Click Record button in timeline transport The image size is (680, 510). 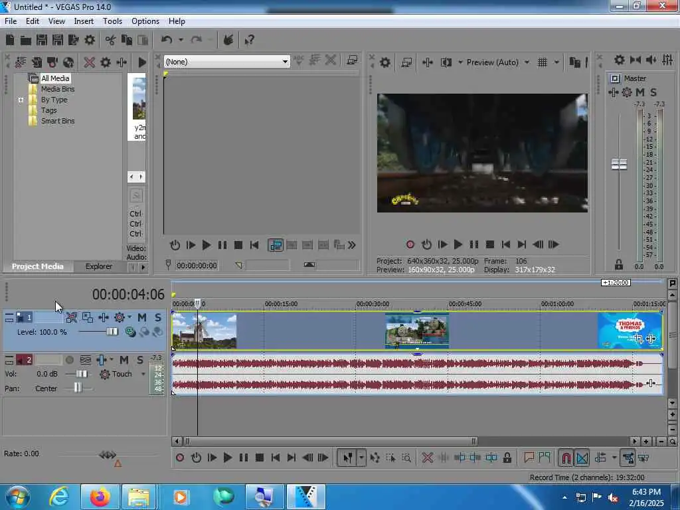tap(180, 458)
